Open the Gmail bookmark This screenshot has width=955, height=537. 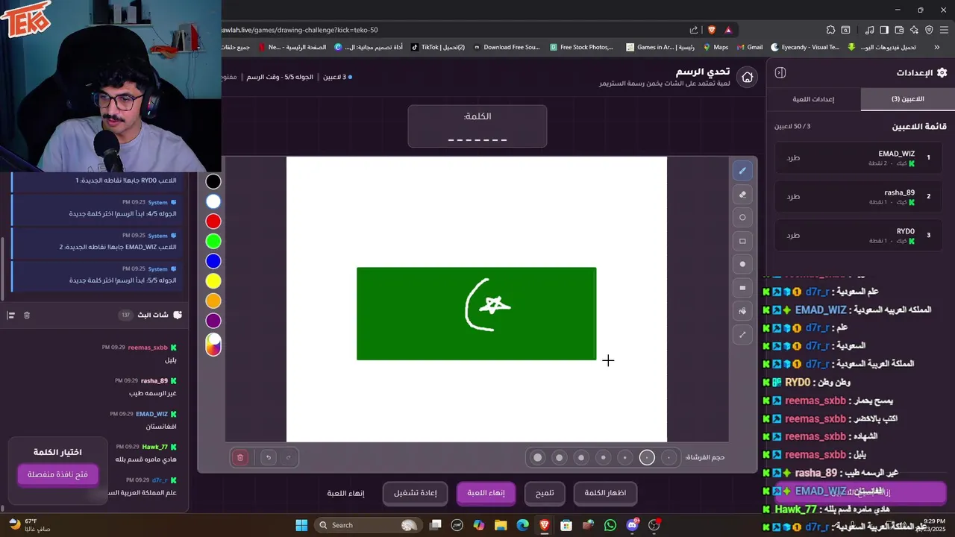[x=749, y=47]
